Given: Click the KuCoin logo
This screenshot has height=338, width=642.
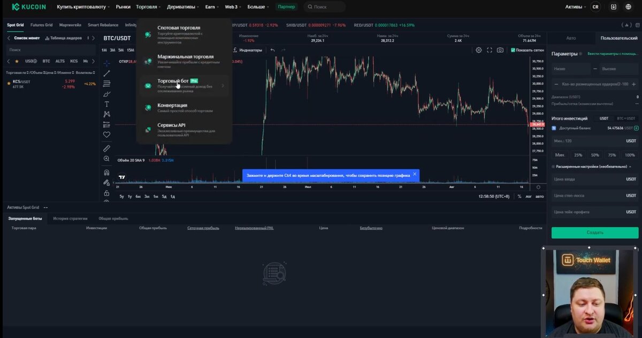Looking at the screenshot, I should [x=29, y=7].
